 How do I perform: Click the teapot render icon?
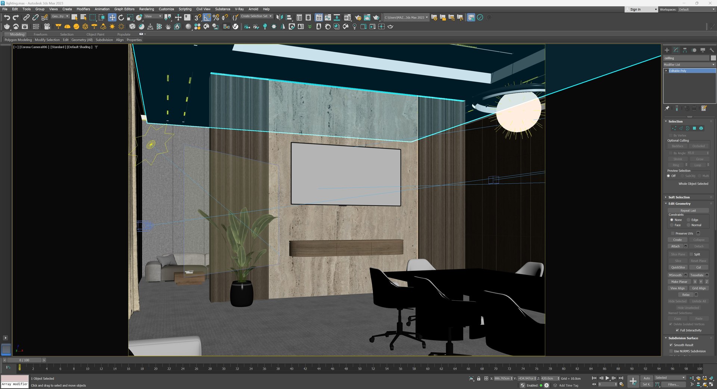click(376, 18)
